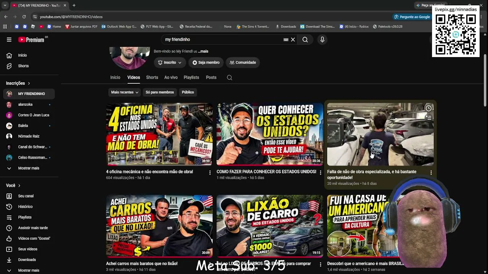Open the browser tab search dropdown
The image size is (488, 274).
pos(5,5)
